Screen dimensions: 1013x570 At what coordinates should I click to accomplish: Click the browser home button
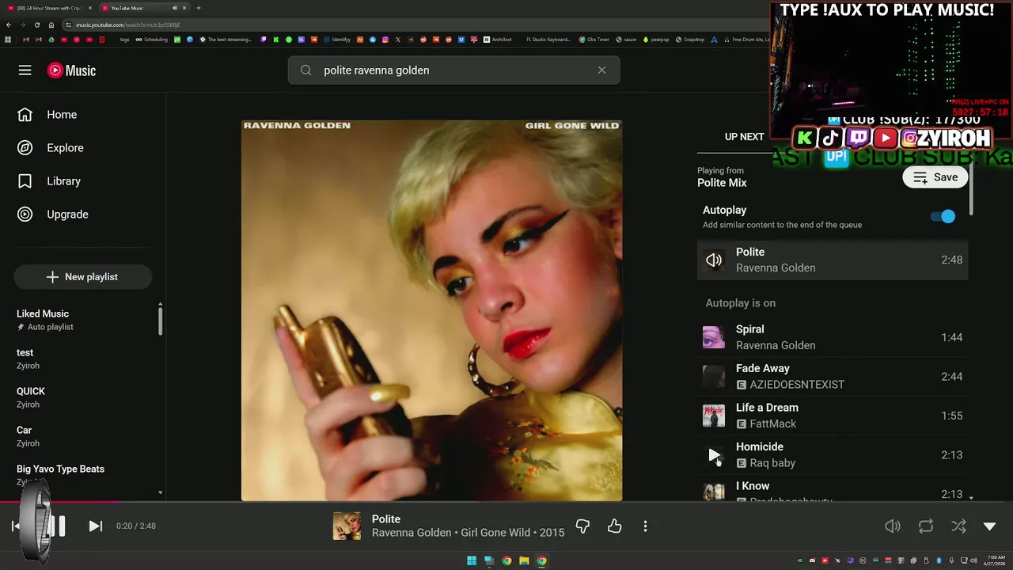click(51, 25)
